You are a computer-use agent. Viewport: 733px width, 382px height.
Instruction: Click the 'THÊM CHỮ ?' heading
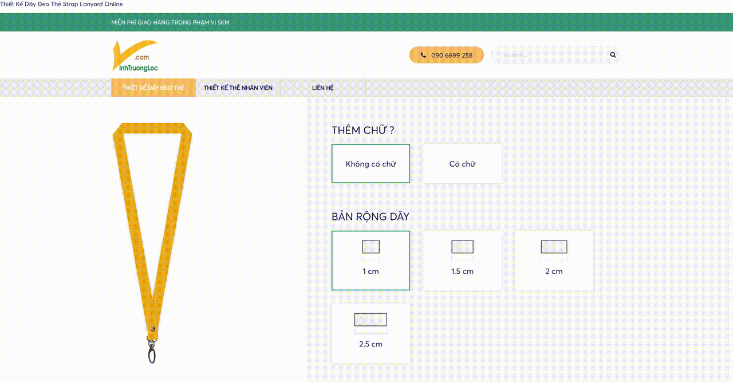[x=363, y=130]
